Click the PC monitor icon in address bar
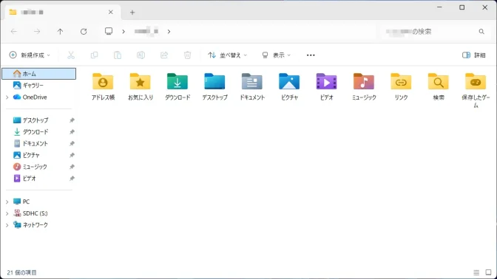Image resolution: width=497 pixels, height=279 pixels. coord(109,31)
